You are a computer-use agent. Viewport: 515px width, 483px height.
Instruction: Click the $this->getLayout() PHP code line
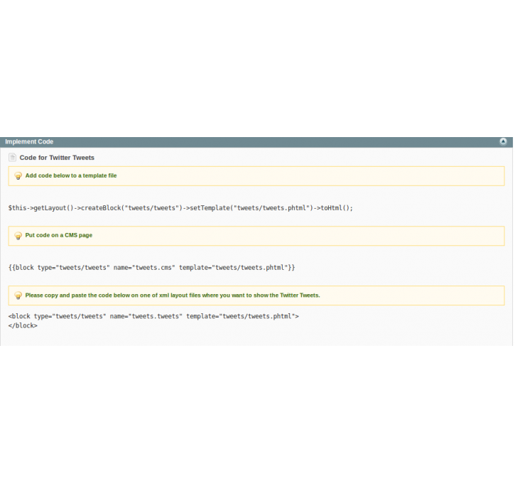coord(180,208)
